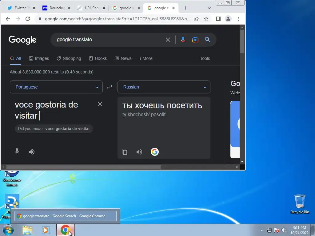Close the URL Shortener tab
315x236 pixels.
(x=104, y=8)
